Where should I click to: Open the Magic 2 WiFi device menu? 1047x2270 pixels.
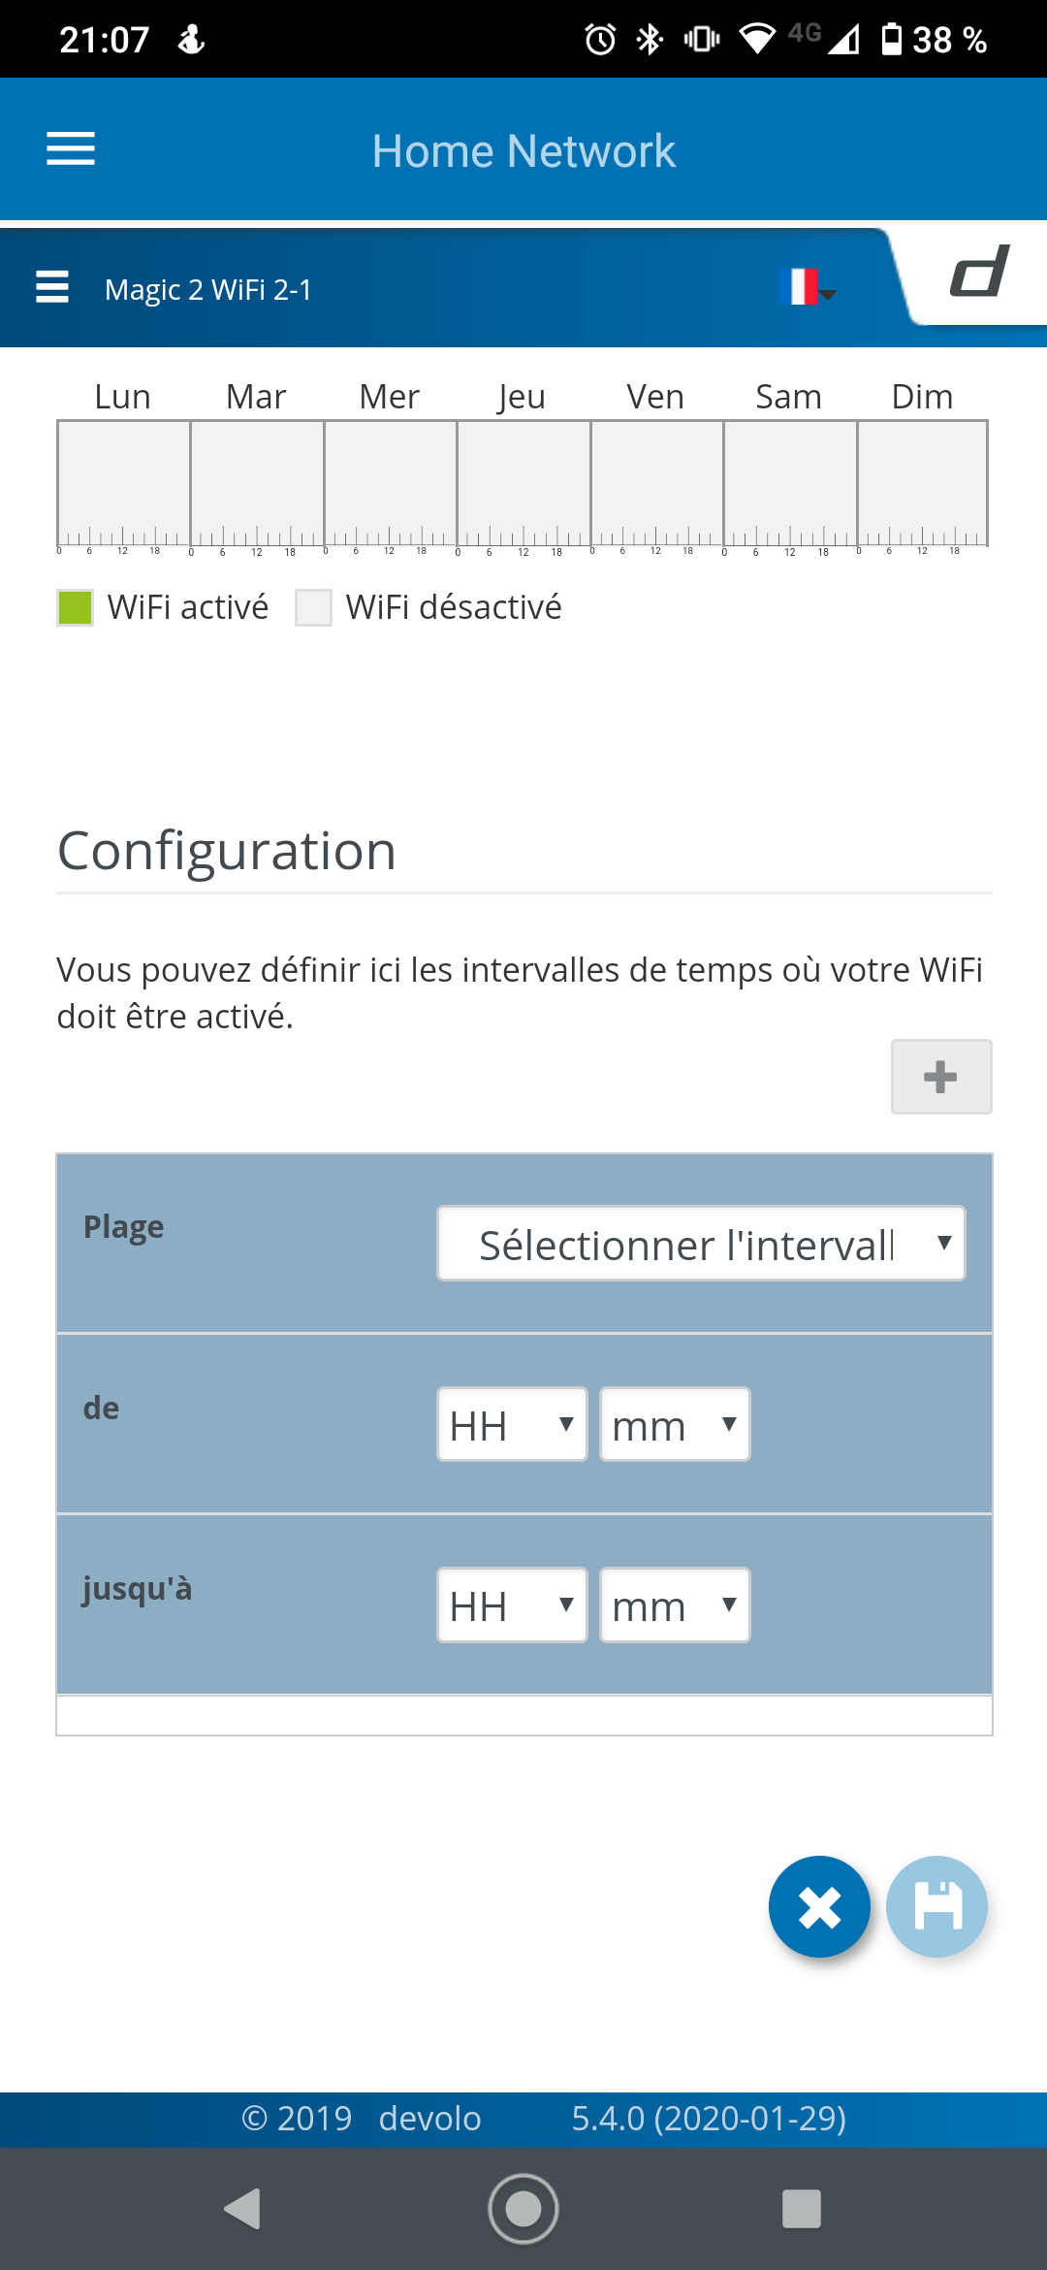[x=52, y=288]
